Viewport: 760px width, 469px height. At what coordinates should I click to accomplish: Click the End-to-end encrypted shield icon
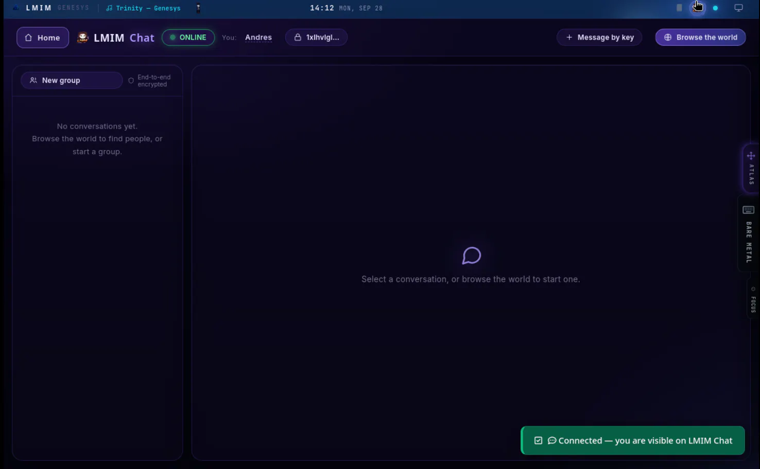pos(131,81)
